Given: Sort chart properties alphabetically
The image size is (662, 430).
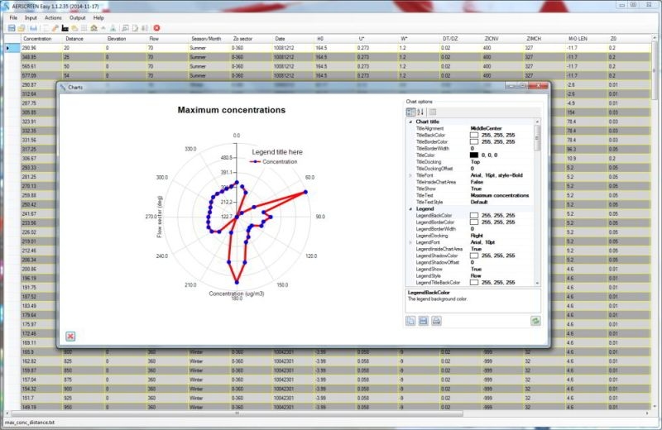Looking at the screenshot, I should point(420,112).
